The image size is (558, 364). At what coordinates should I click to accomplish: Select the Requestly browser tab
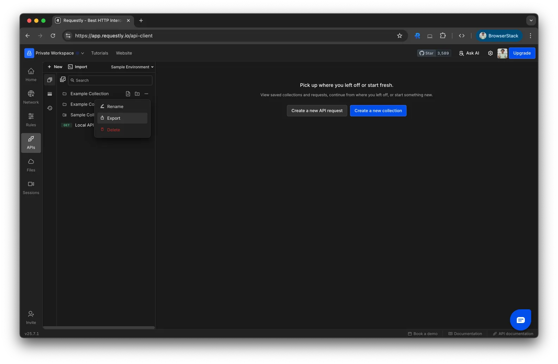click(92, 20)
